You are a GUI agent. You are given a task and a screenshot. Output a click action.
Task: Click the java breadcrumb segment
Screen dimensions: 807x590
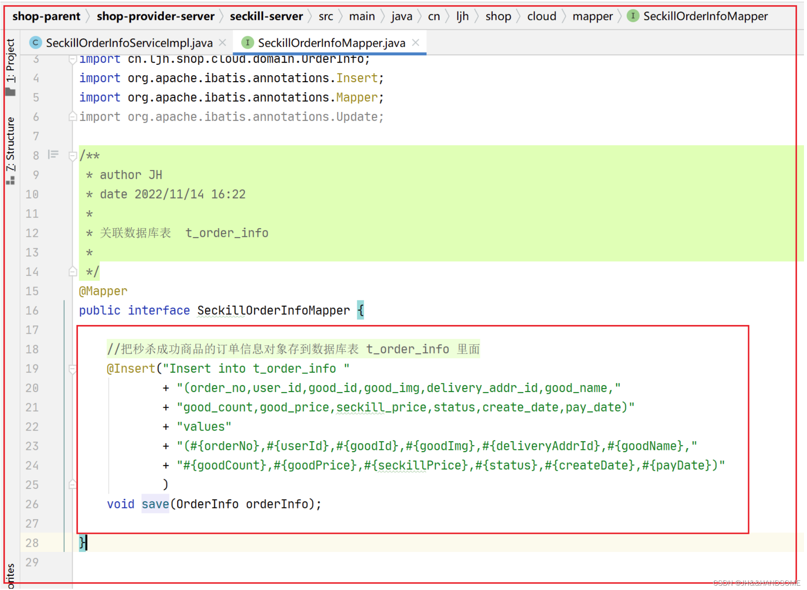[x=402, y=16]
